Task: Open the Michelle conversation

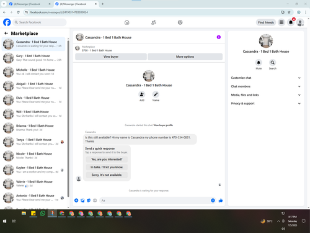Action: [x=33, y=72]
